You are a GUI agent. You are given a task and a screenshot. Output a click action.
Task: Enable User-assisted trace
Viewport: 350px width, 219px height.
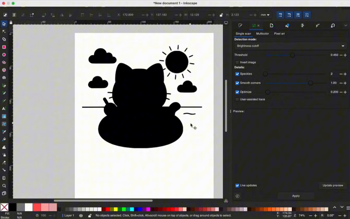click(237, 100)
